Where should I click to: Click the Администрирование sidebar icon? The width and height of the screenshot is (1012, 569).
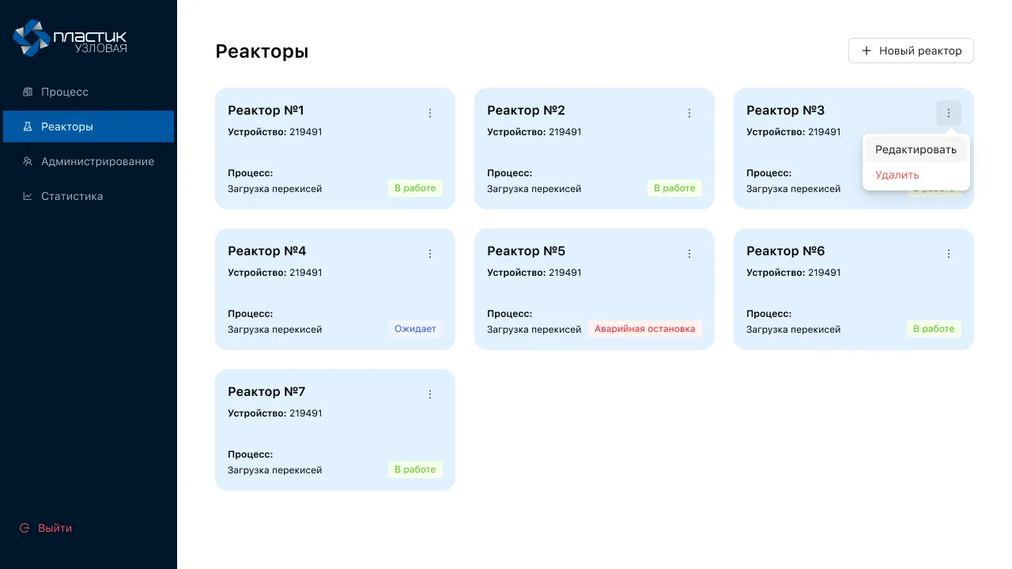coord(28,161)
